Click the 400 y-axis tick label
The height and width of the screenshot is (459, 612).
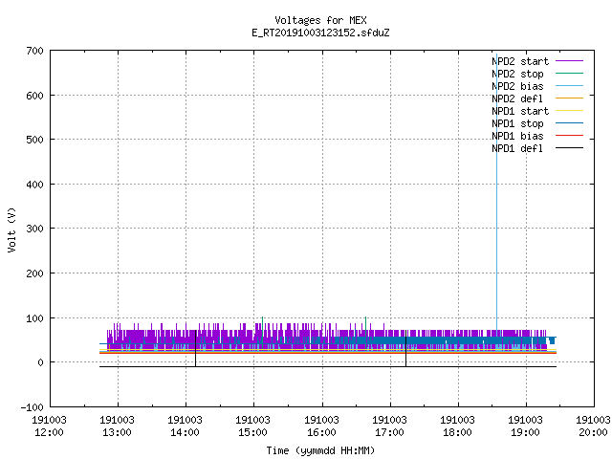pos(34,185)
